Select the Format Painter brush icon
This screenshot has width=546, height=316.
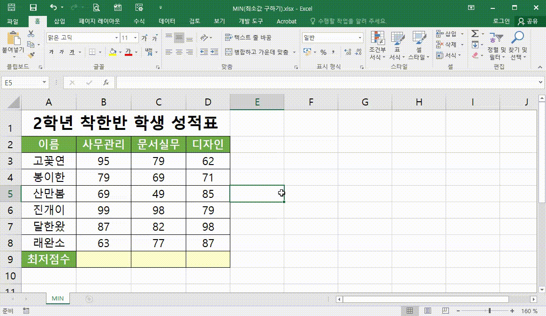(x=31, y=55)
